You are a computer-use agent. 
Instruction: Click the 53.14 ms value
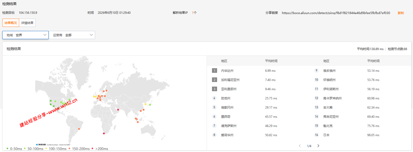373,71
